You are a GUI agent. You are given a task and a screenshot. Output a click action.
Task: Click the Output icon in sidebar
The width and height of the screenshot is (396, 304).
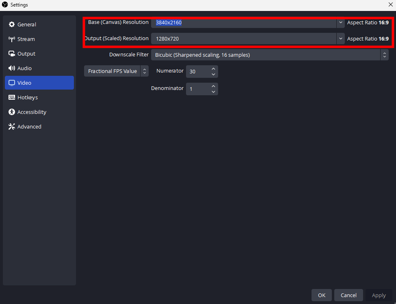click(12, 54)
